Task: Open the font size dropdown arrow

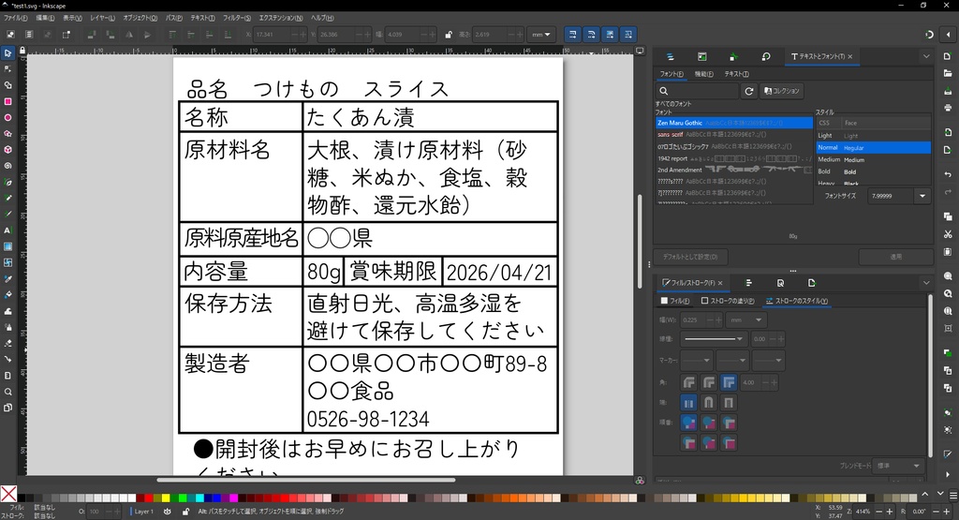Action: tap(922, 197)
